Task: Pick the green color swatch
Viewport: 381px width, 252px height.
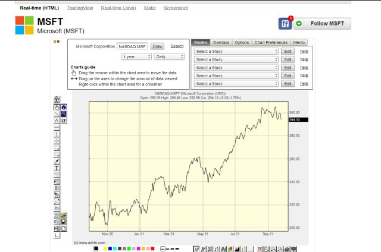Action: (x=129, y=248)
